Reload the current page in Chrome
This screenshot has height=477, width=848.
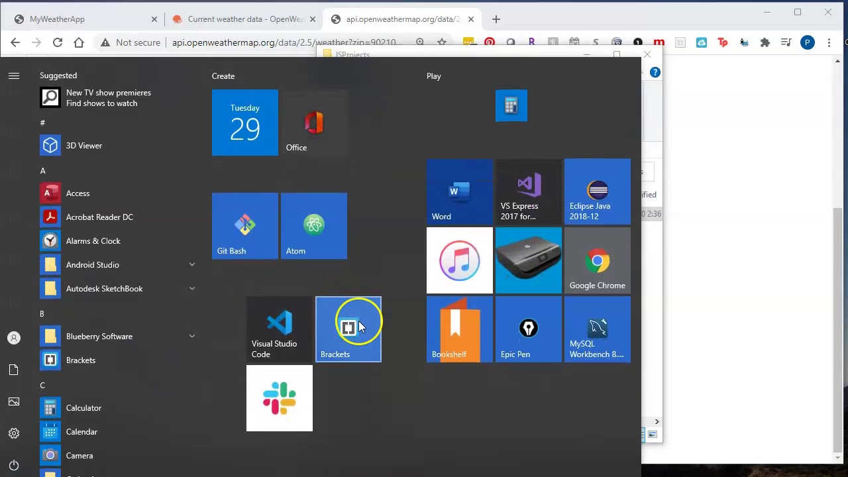pos(58,42)
